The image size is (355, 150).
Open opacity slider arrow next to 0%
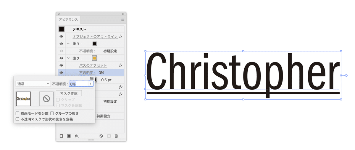point(91,84)
